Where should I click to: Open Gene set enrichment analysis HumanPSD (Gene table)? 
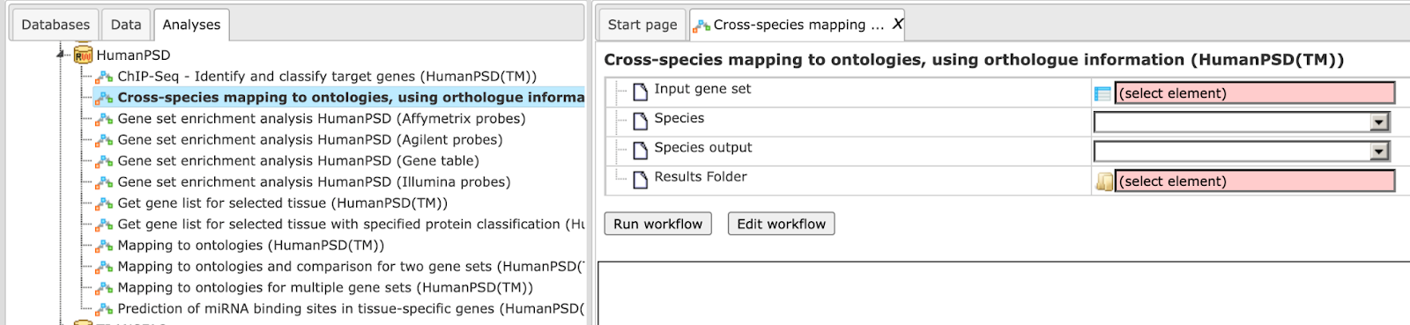tap(299, 161)
